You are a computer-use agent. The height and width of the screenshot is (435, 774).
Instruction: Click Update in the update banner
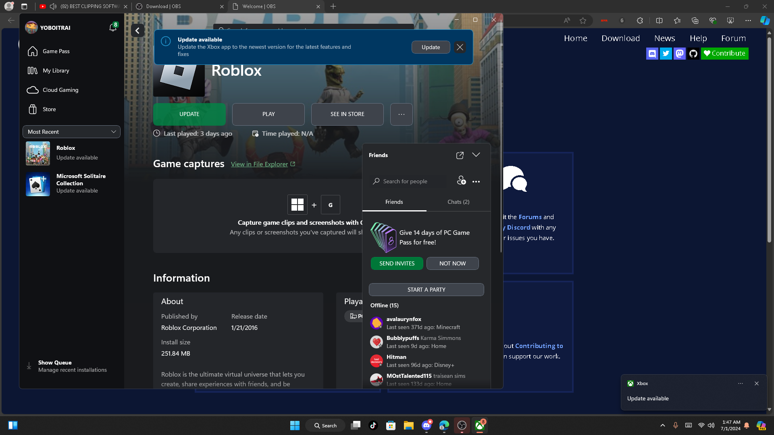[431, 47]
